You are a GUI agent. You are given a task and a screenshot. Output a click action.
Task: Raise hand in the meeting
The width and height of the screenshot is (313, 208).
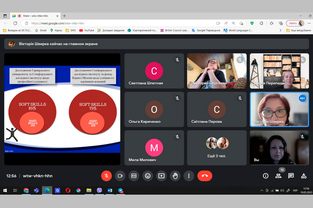(175, 176)
